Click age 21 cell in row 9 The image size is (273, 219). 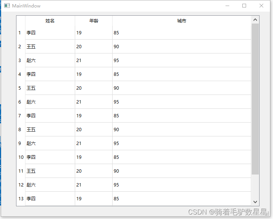(93, 144)
